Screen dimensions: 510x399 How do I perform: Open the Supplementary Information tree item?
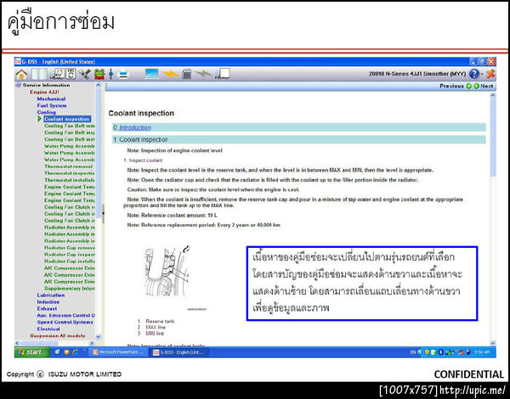(70, 289)
